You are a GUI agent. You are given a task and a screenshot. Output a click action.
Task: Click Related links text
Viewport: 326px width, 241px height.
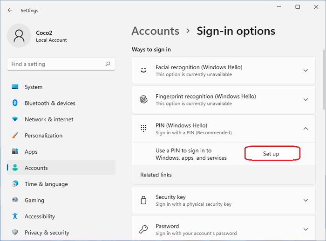(x=156, y=175)
